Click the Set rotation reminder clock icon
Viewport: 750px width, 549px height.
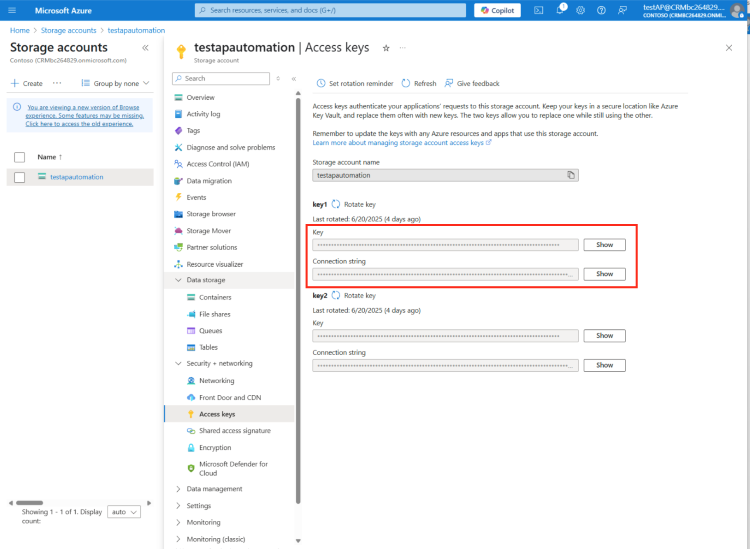pyautogui.click(x=321, y=83)
